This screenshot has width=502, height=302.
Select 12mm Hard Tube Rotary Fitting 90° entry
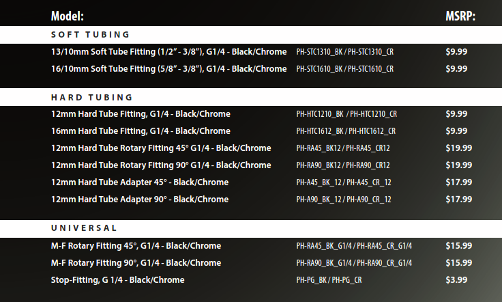(161, 165)
